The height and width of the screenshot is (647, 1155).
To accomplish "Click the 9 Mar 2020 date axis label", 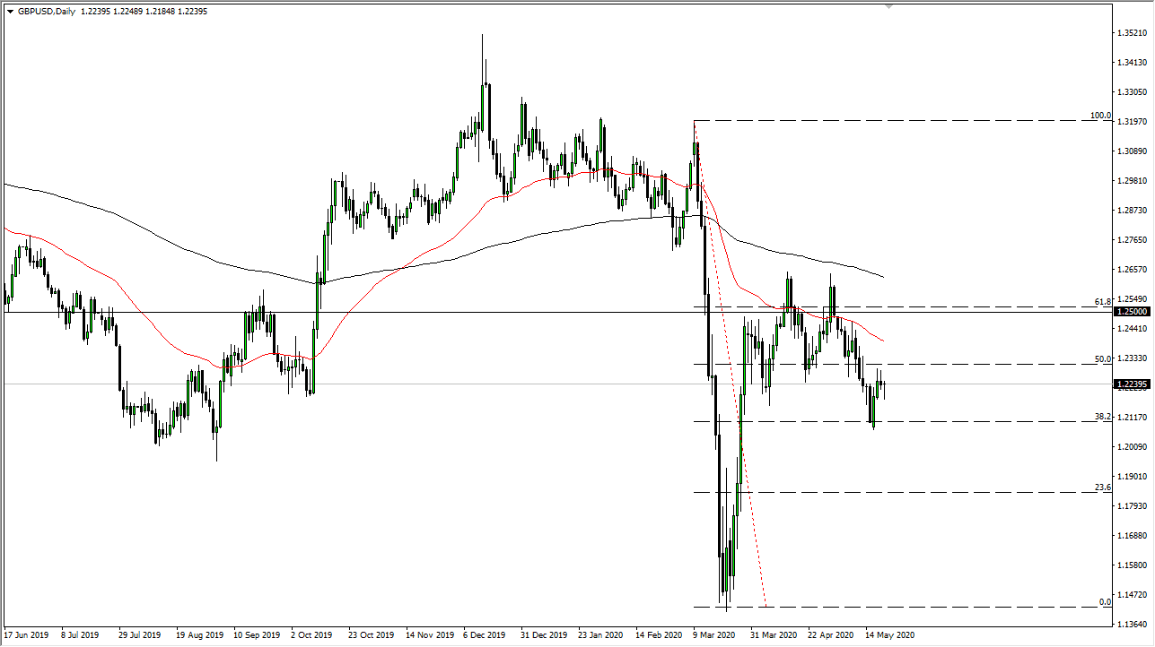I will (713, 634).
